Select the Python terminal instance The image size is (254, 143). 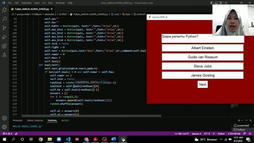239,129
